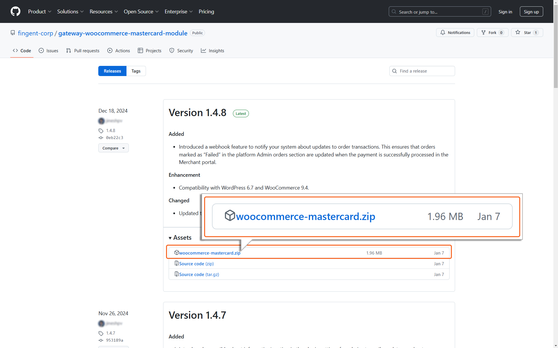
Task: Click the author avatar under Nov 26, 2024
Action: click(101, 323)
